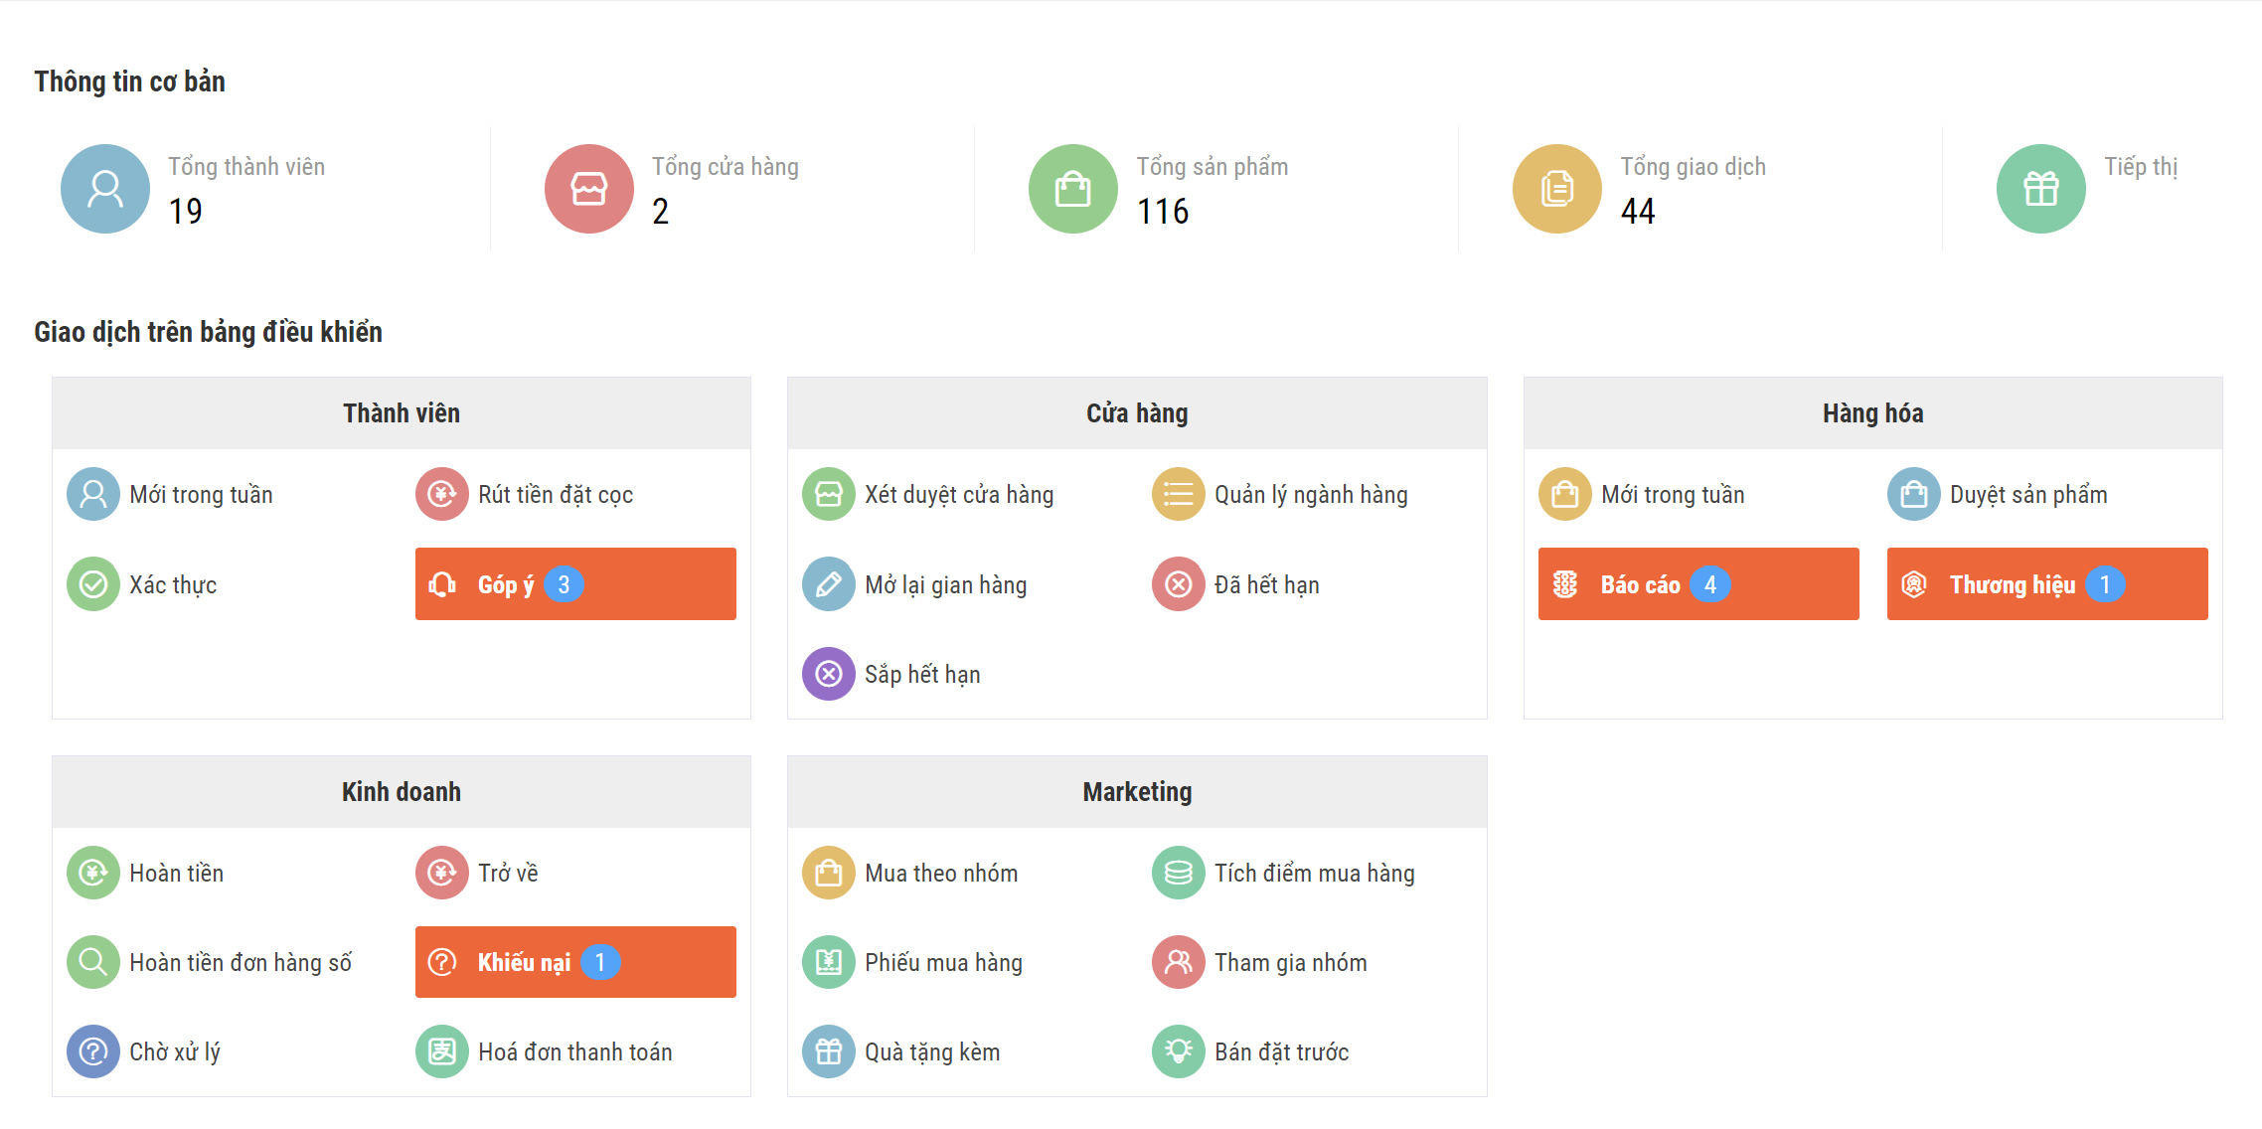Click the Xác thực checkmark icon
The width and height of the screenshot is (2262, 1129).
[93, 584]
